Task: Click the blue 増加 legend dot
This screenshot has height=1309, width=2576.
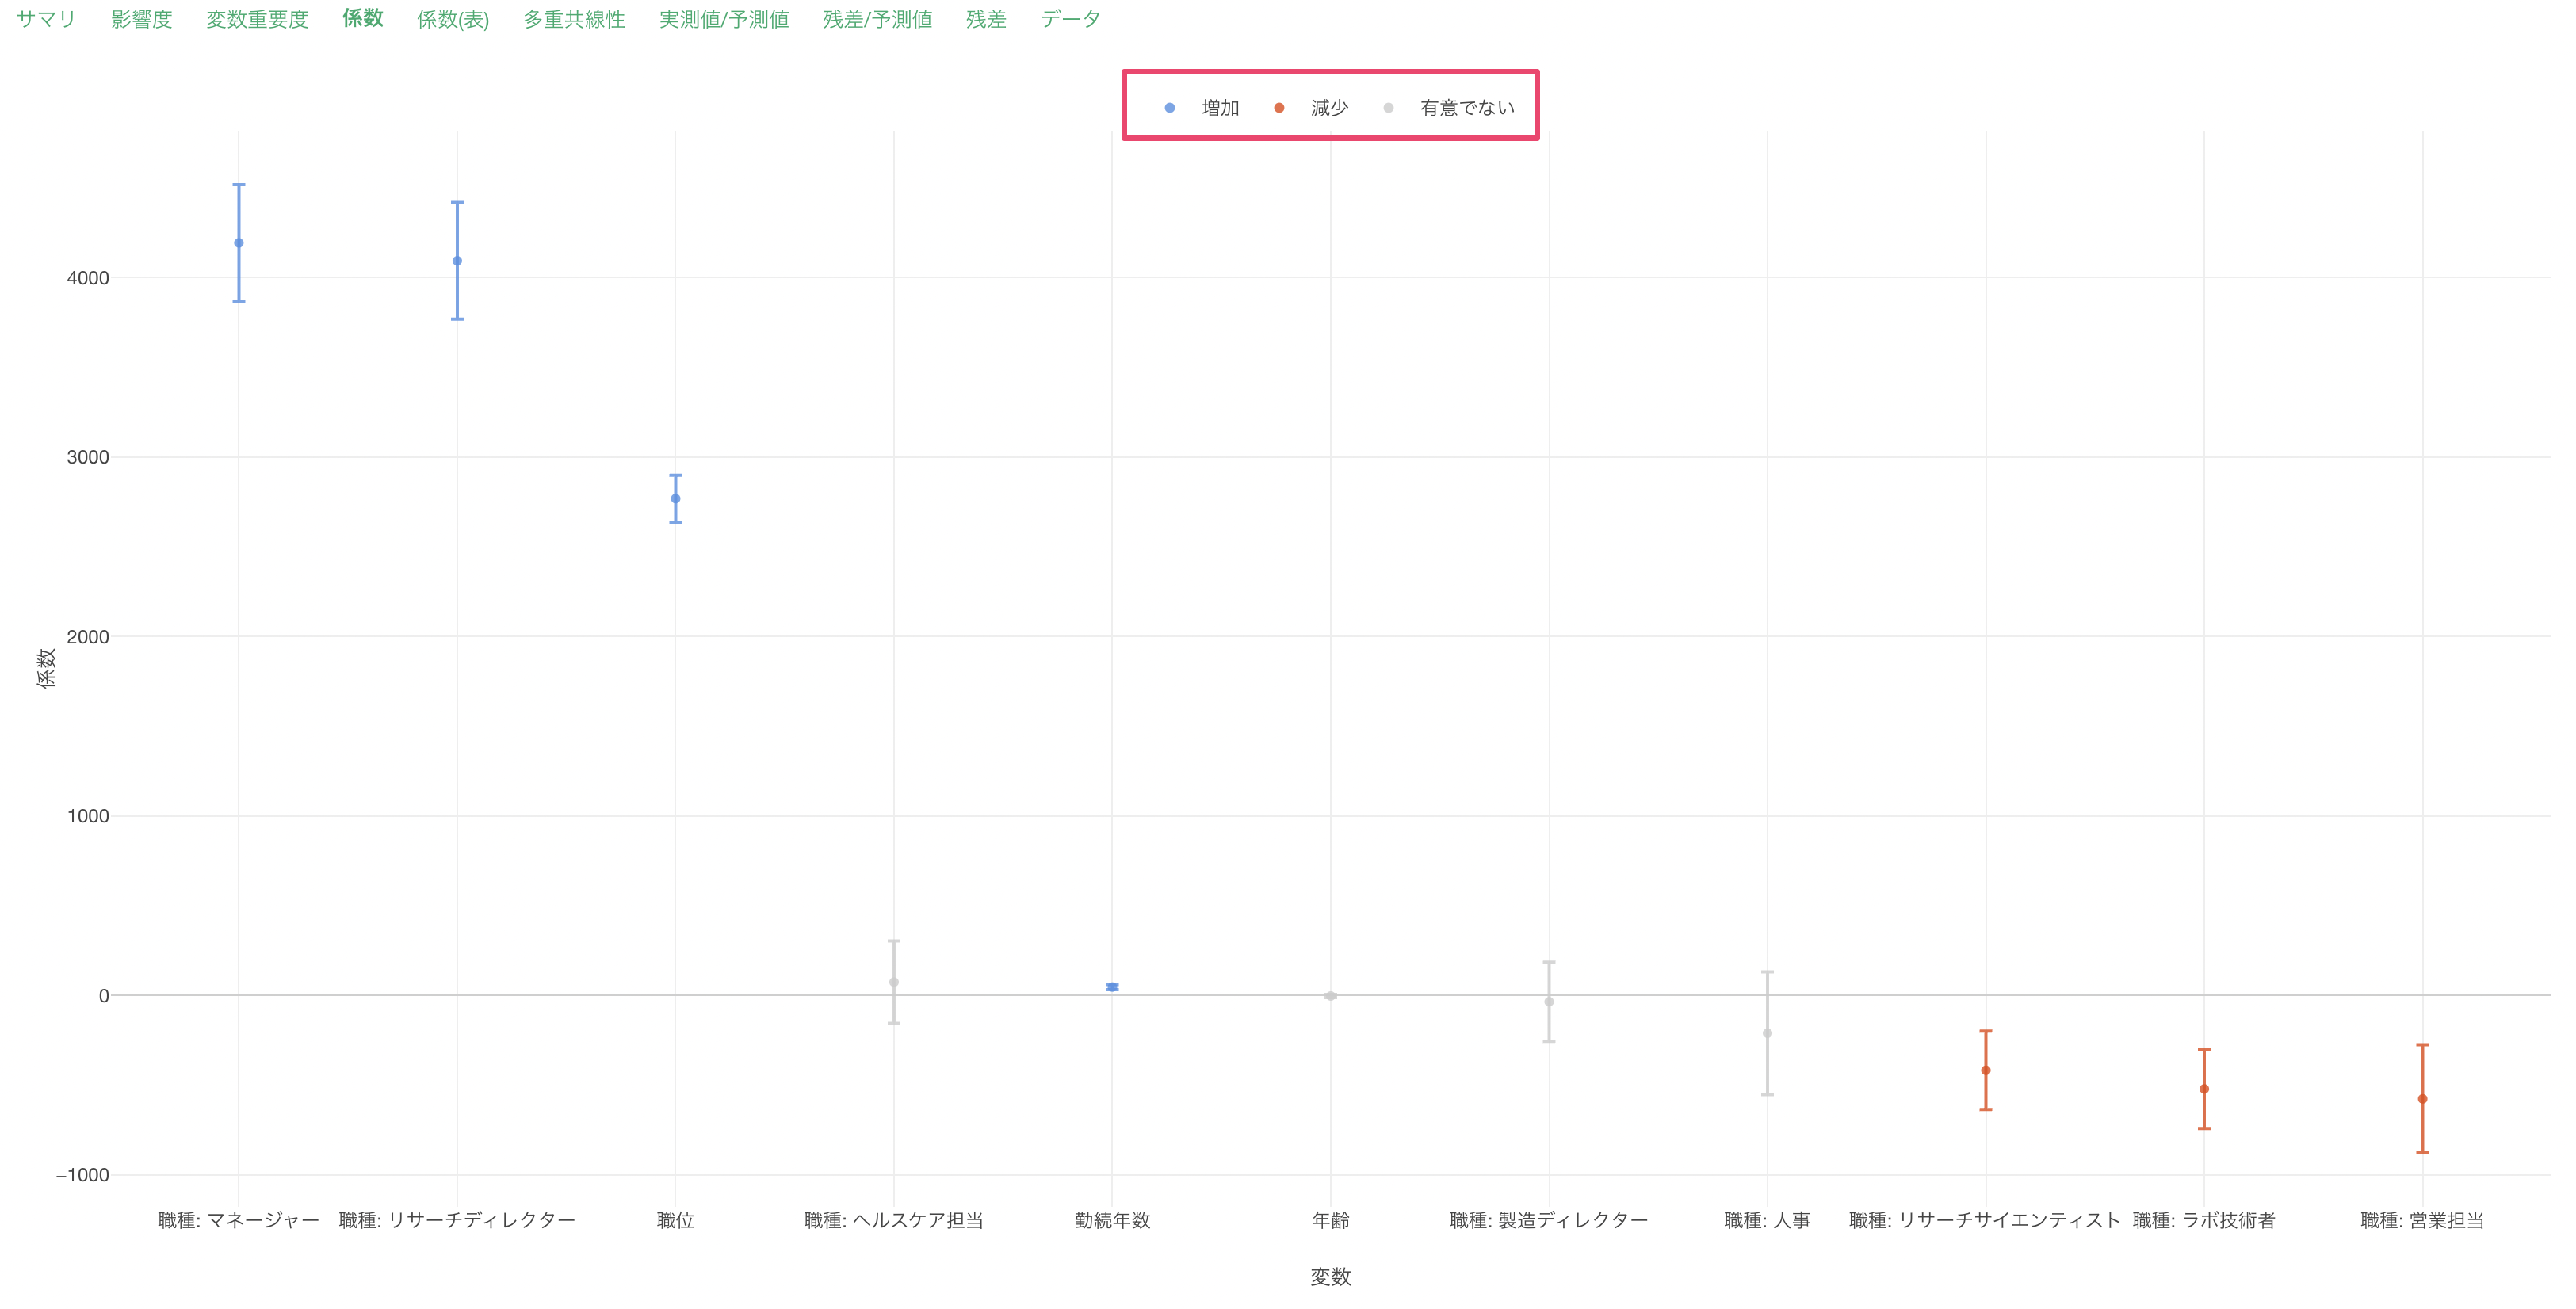Action: [1170, 108]
